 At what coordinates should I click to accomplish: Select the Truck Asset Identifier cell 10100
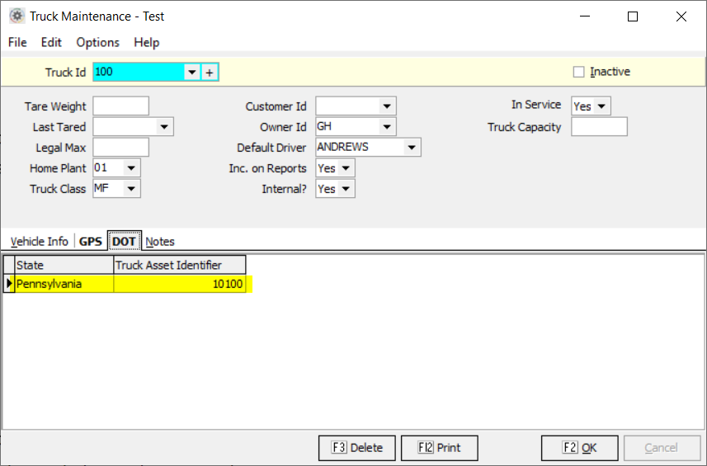coord(180,284)
